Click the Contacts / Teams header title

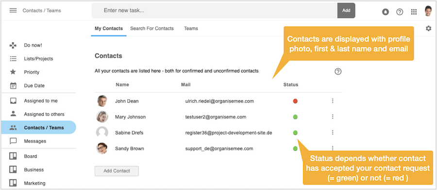click(x=42, y=11)
